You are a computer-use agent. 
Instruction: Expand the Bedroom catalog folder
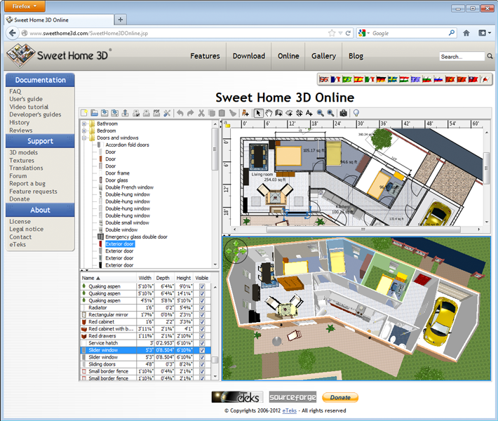pos(84,131)
